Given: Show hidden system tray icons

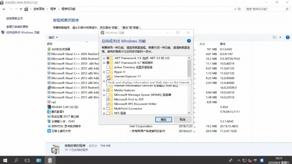Looking at the screenshot, I should 239,160.
